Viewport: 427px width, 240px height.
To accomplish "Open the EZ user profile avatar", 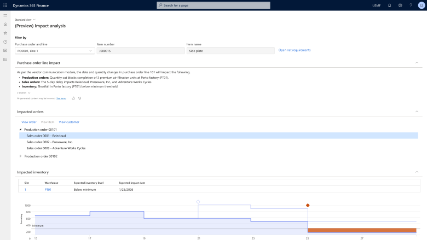I will 422,5.
